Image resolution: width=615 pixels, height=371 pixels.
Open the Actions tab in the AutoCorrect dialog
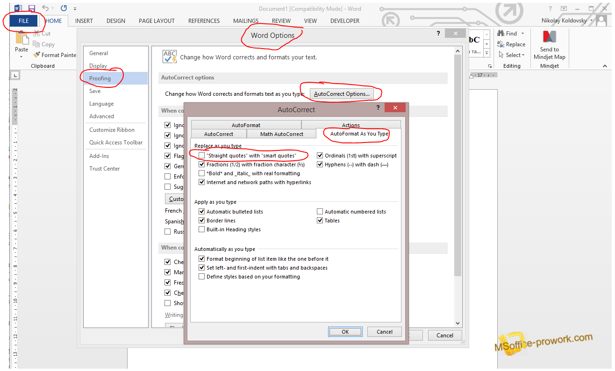click(351, 125)
